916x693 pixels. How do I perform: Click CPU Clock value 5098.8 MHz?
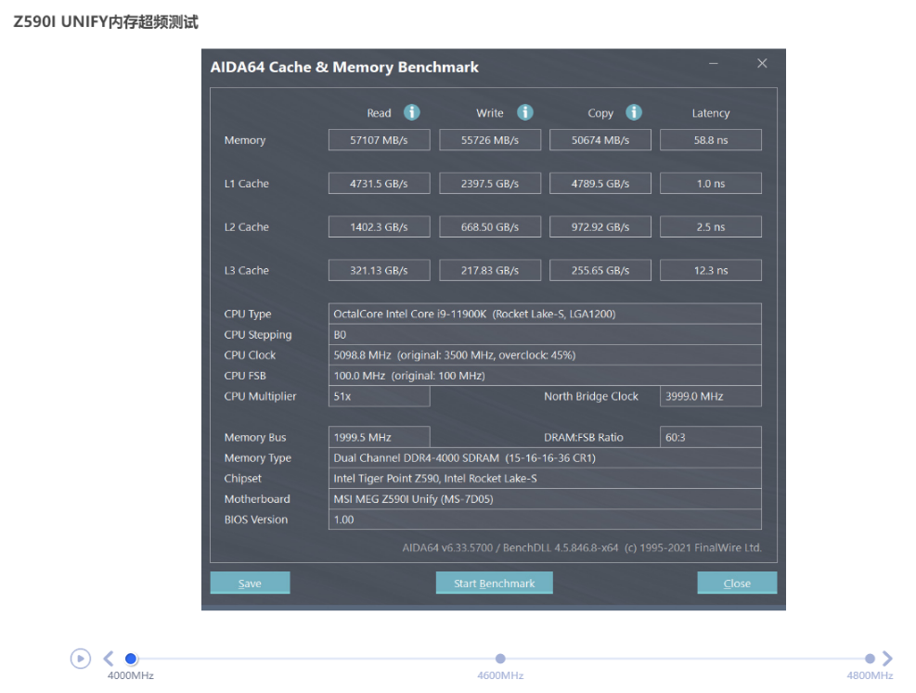[545, 355]
